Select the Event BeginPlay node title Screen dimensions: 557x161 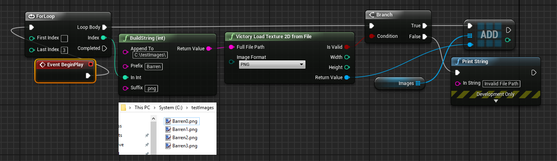[65, 64]
